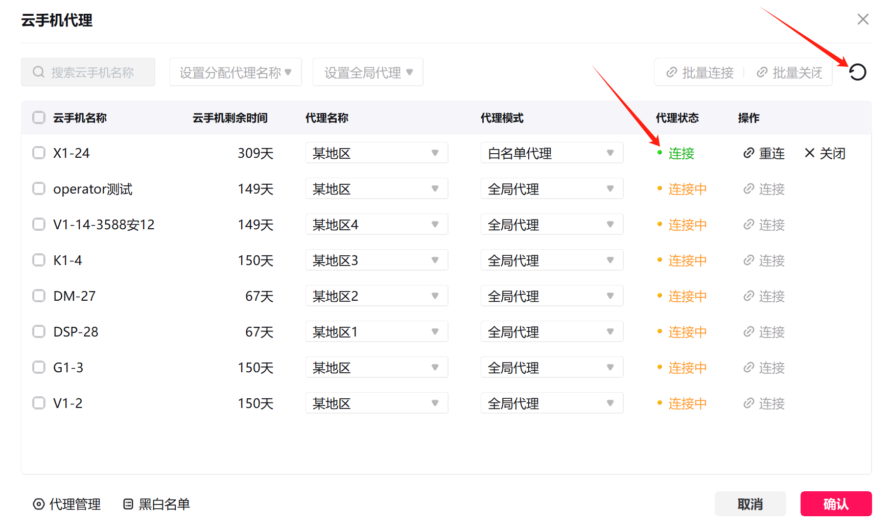The width and height of the screenshot is (892, 528).
Task: Check the operator测试 row checkbox
Action: click(x=39, y=188)
